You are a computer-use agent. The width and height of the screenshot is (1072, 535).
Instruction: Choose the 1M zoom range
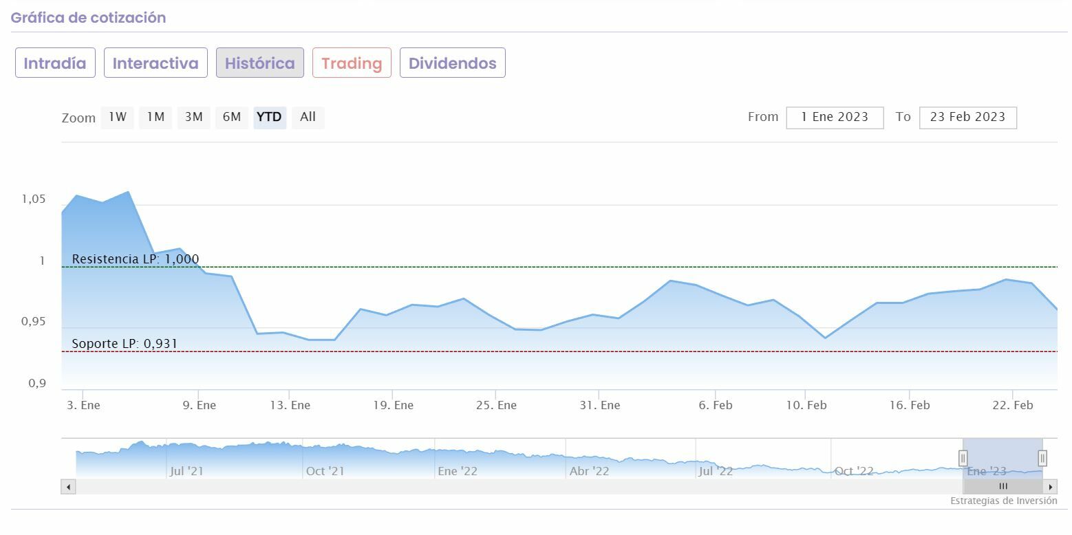156,117
